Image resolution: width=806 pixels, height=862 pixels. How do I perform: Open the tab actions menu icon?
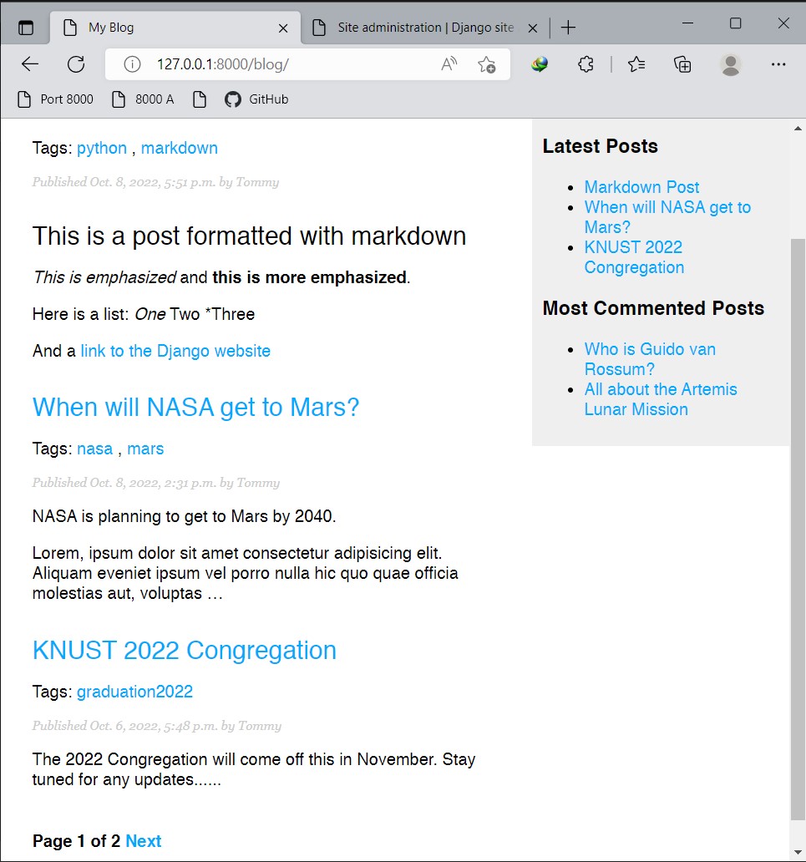click(x=26, y=28)
